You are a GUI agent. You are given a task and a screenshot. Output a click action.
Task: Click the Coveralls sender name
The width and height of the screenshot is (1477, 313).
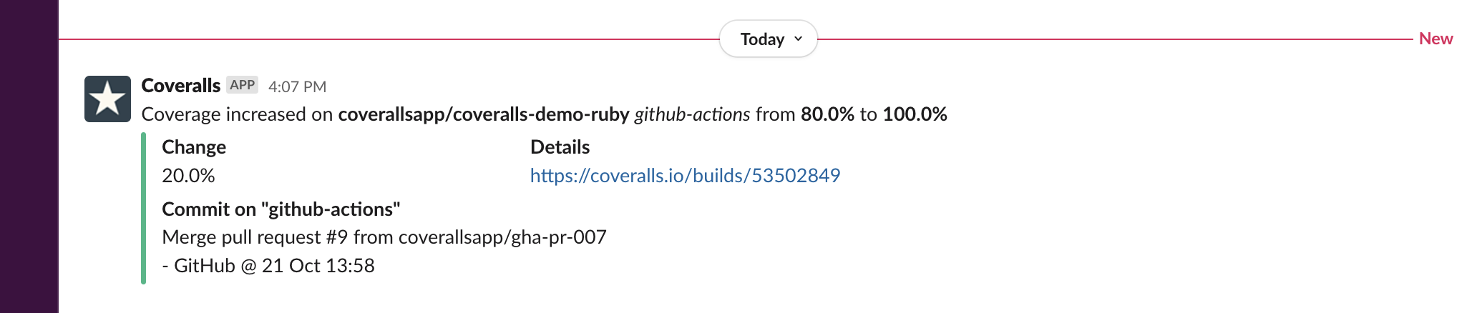[181, 86]
